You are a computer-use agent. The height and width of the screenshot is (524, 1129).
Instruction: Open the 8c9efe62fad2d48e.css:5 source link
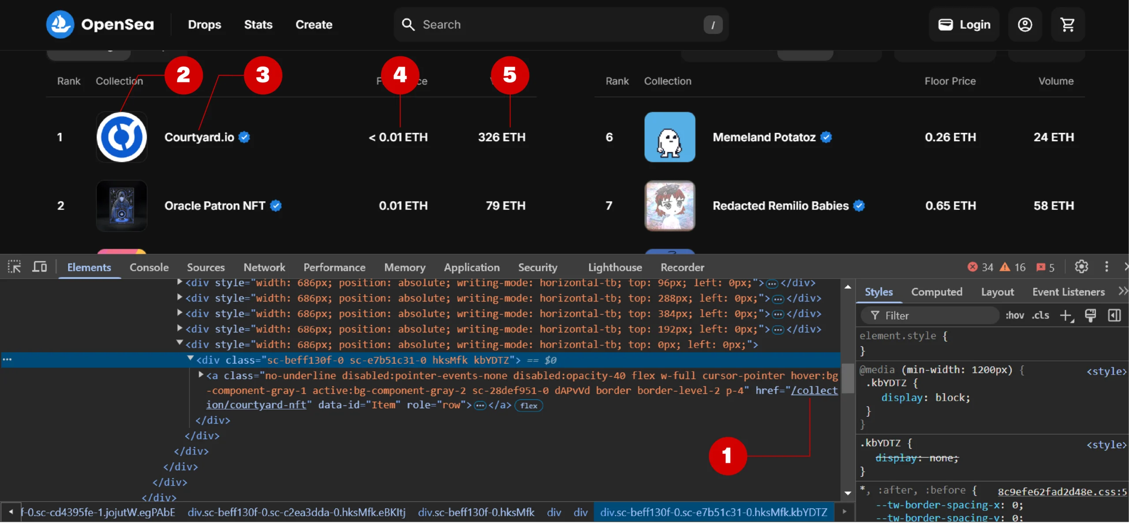[x=1062, y=492]
